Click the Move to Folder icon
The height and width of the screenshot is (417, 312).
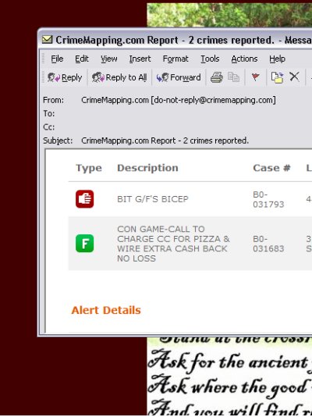coord(277,77)
